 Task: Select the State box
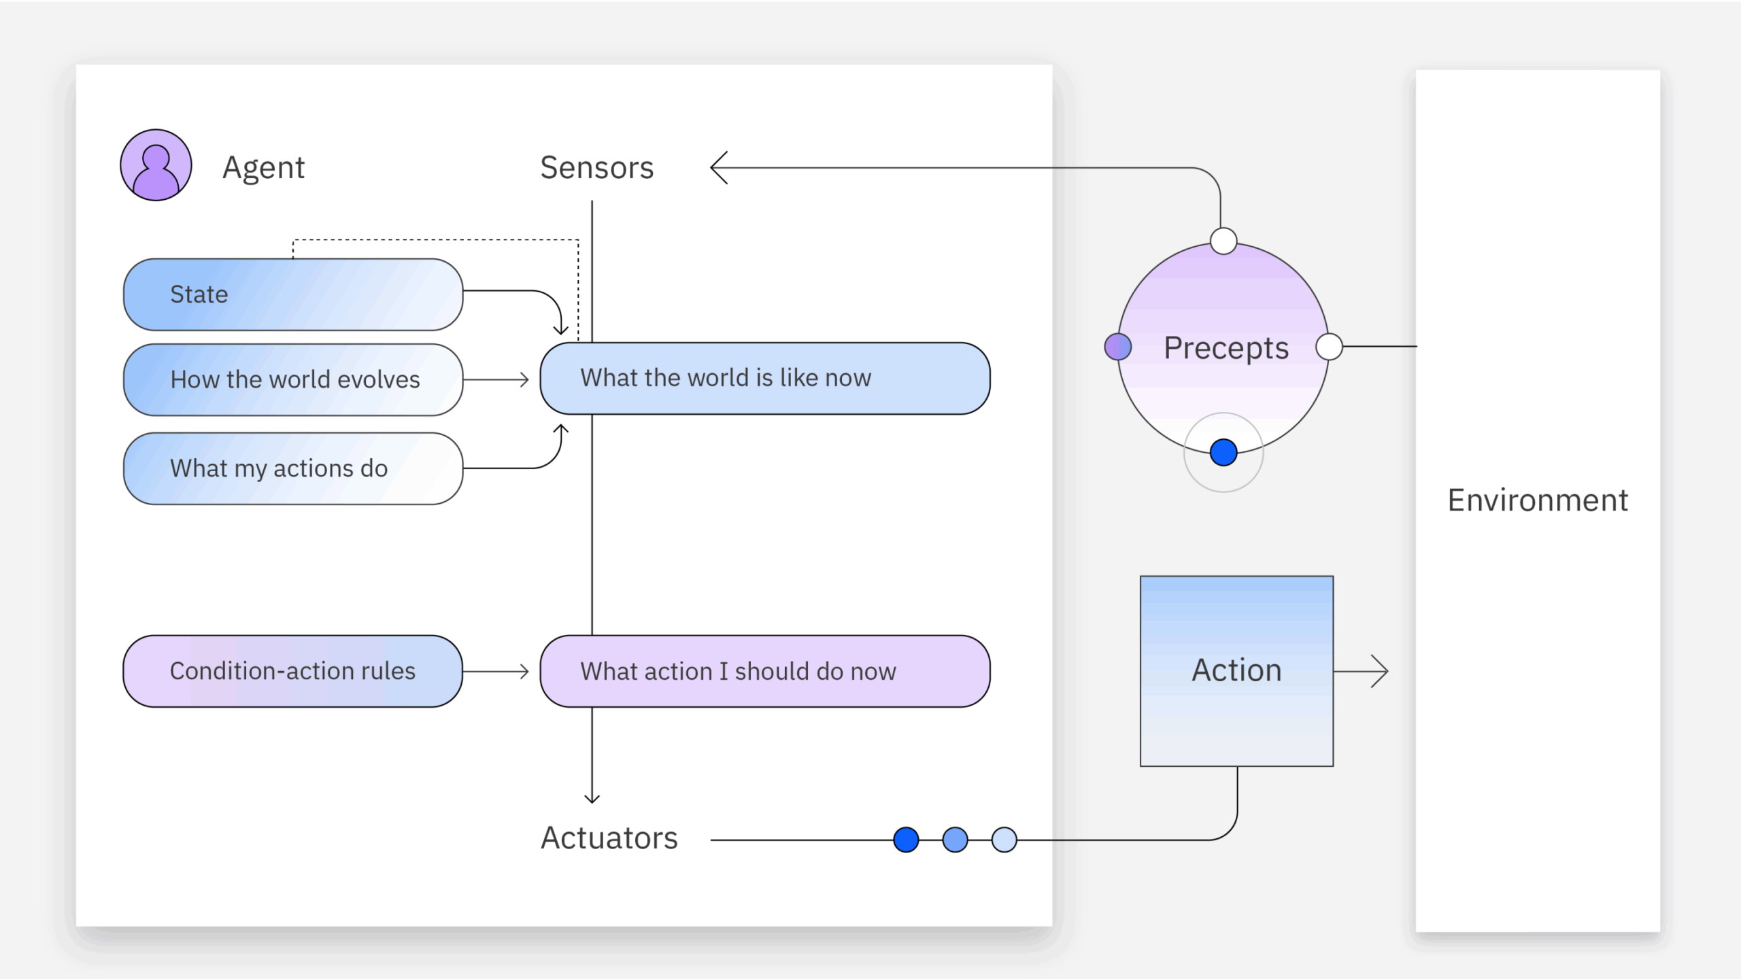pos(293,294)
